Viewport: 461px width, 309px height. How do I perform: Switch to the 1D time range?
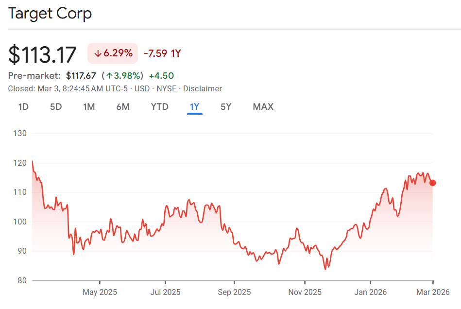pos(23,106)
